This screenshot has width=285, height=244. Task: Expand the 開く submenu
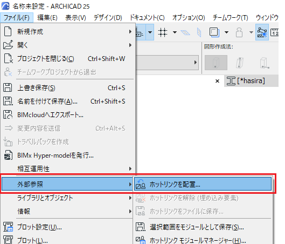click(130, 45)
